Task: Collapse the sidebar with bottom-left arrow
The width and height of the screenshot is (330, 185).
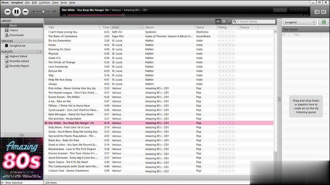Action: 2,135
